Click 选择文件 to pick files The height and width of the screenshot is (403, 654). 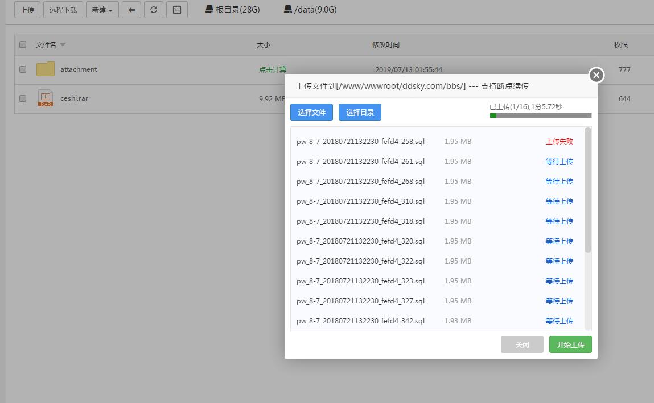311,112
